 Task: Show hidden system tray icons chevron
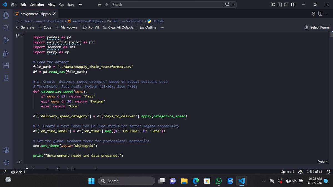click(x=264, y=181)
